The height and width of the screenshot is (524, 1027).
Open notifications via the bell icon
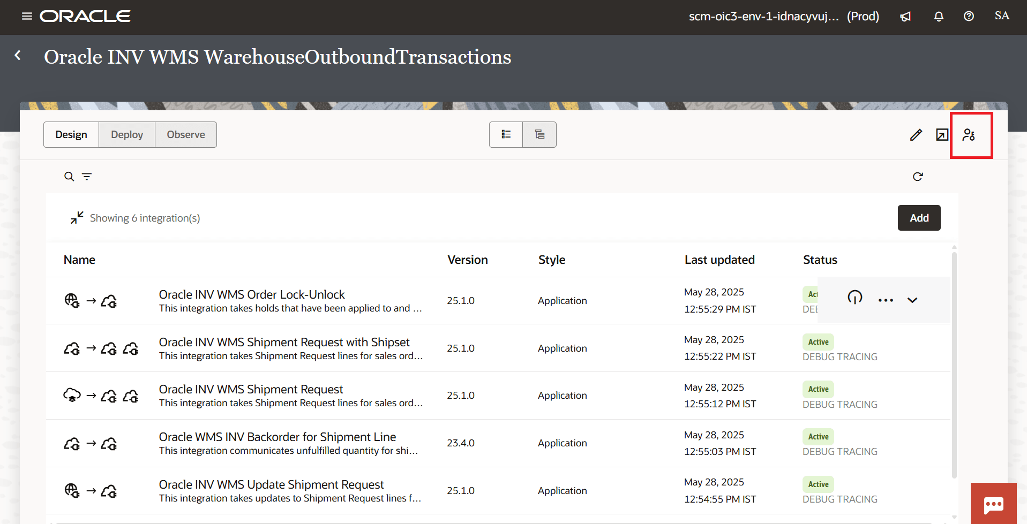click(938, 16)
